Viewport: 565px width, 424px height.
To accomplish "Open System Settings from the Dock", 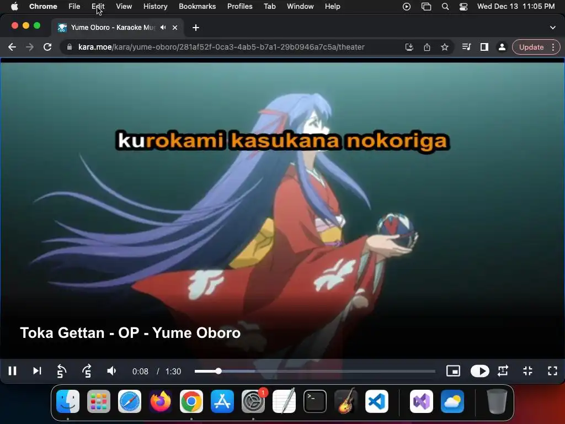I will [253, 401].
